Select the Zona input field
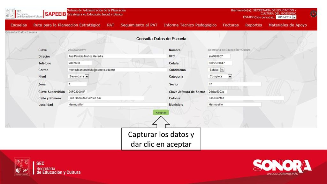 (77, 84)
